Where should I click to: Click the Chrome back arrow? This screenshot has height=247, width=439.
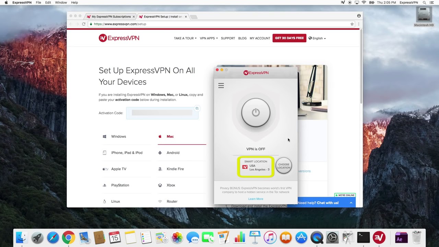click(x=71, y=24)
